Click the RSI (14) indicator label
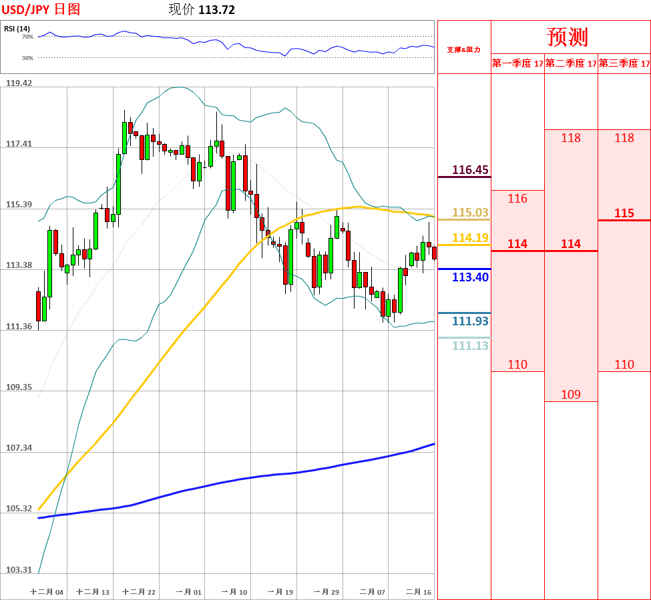 [17, 29]
